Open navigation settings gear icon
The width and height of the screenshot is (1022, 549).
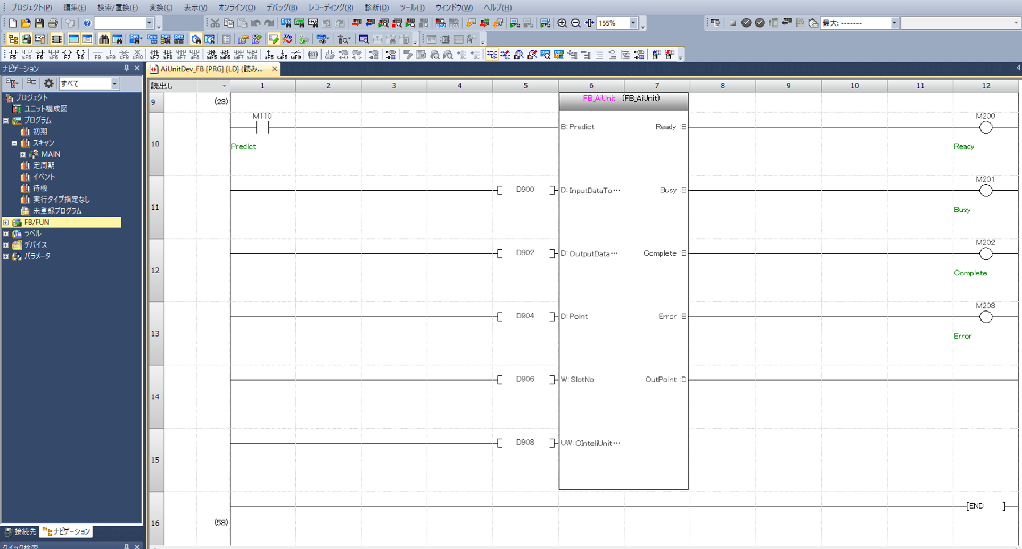click(48, 84)
